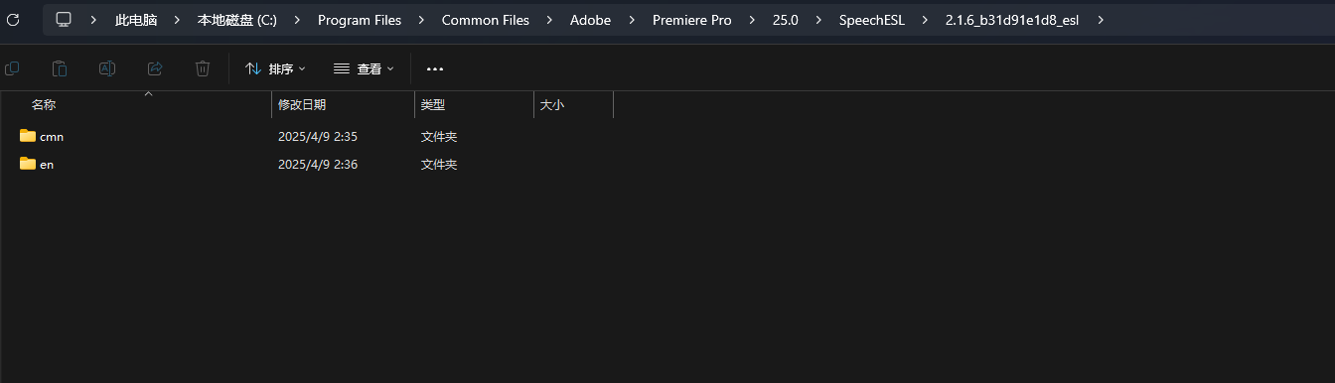Click the rename icon in the toolbar
Viewport: 1335px width, 383px height.
107,68
